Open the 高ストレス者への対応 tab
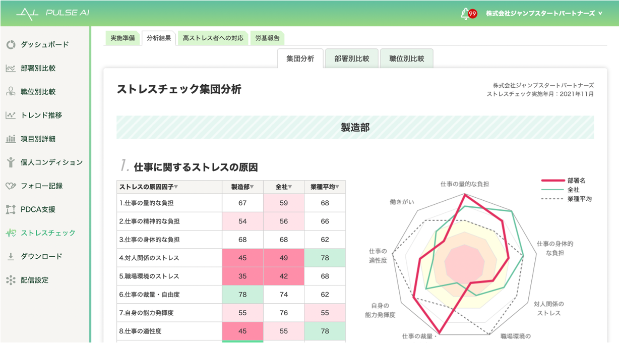 213,38
